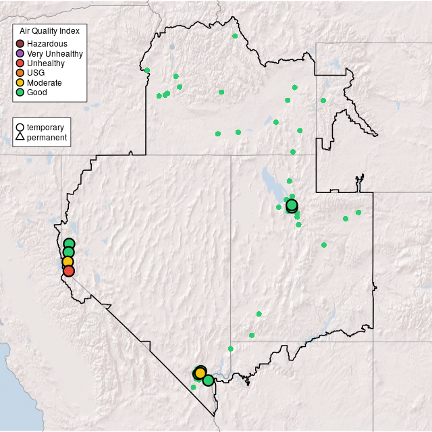Screen dimensions: 432x432
Task: Select the green Good legend circle
Action: tap(20, 92)
